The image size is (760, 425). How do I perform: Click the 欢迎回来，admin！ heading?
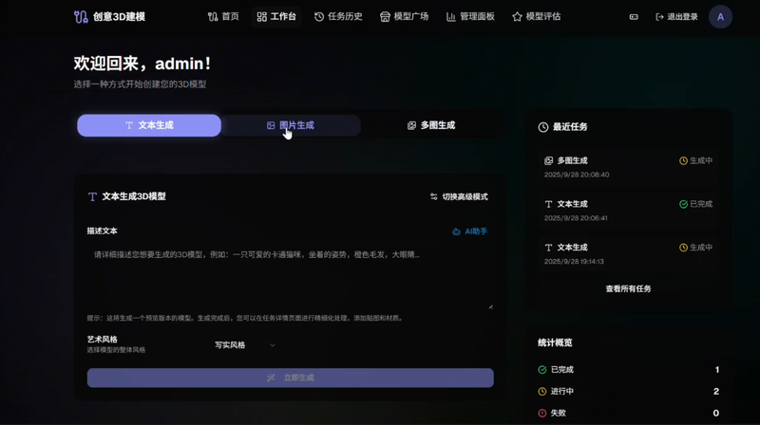click(142, 64)
